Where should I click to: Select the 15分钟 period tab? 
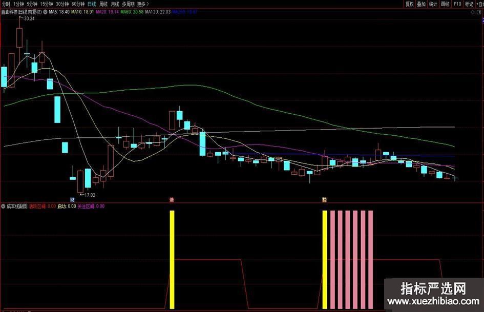(x=46, y=4)
